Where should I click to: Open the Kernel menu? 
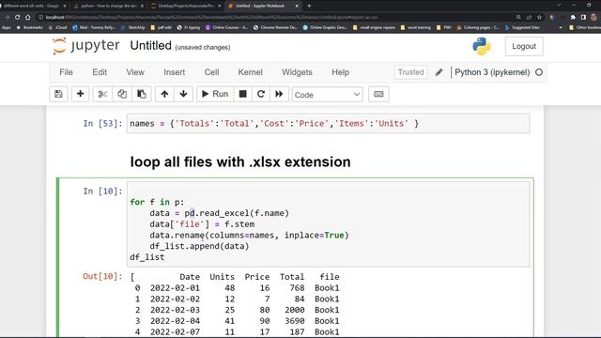(251, 72)
